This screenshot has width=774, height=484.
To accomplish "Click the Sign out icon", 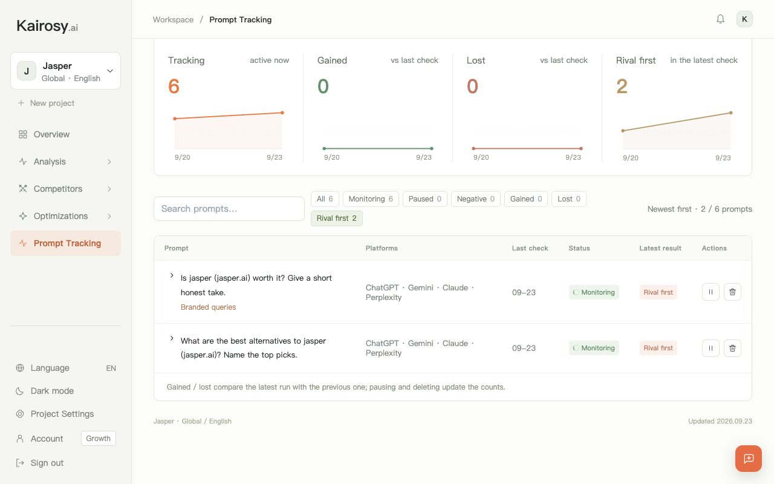I will [x=20, y=463].
